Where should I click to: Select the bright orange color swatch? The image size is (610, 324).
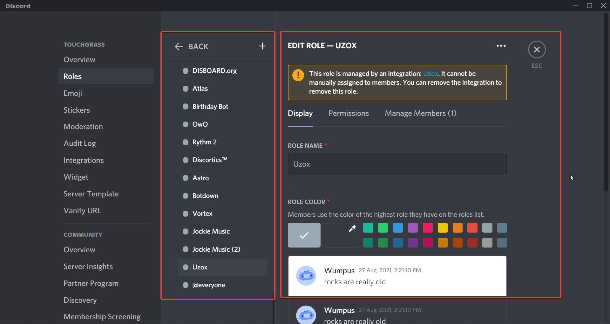click(x=457, y=228)
